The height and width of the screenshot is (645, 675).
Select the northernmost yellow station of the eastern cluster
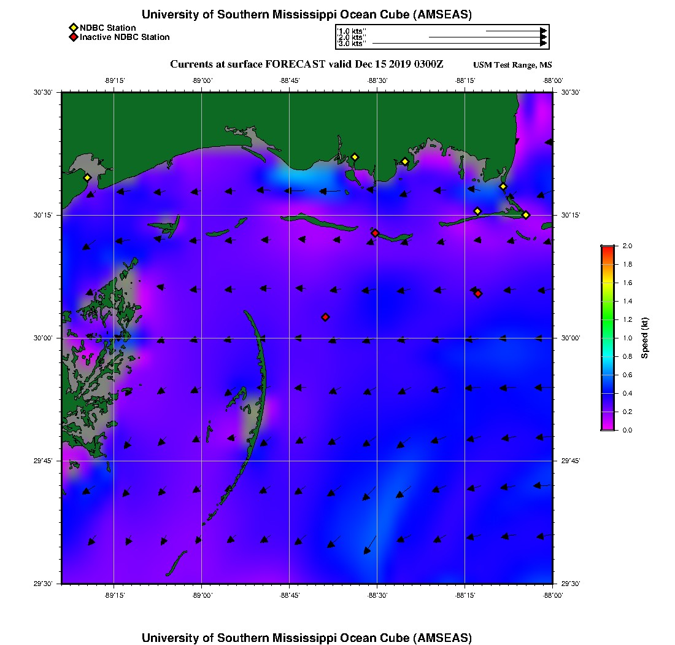pyautogui.click(x=503, y=187)
